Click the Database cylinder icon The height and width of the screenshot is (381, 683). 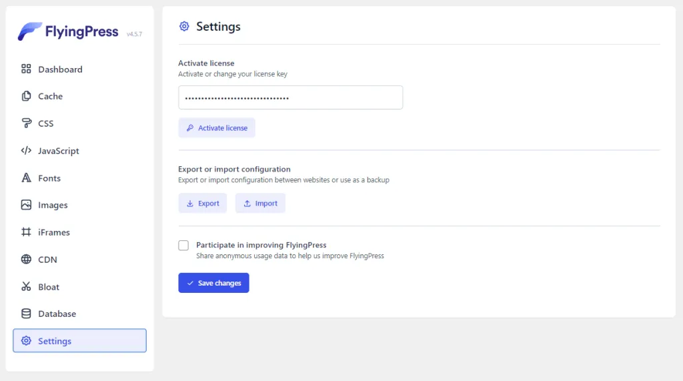[26, 314]
